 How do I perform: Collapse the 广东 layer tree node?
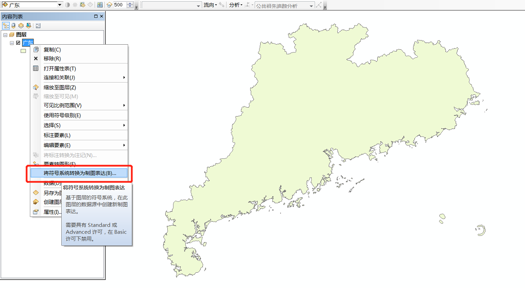click(x=12, y=43)
